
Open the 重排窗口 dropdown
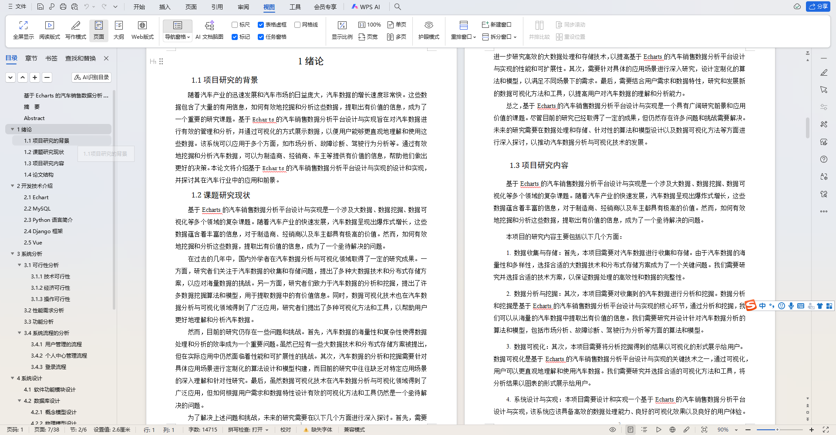pos(463,37)
